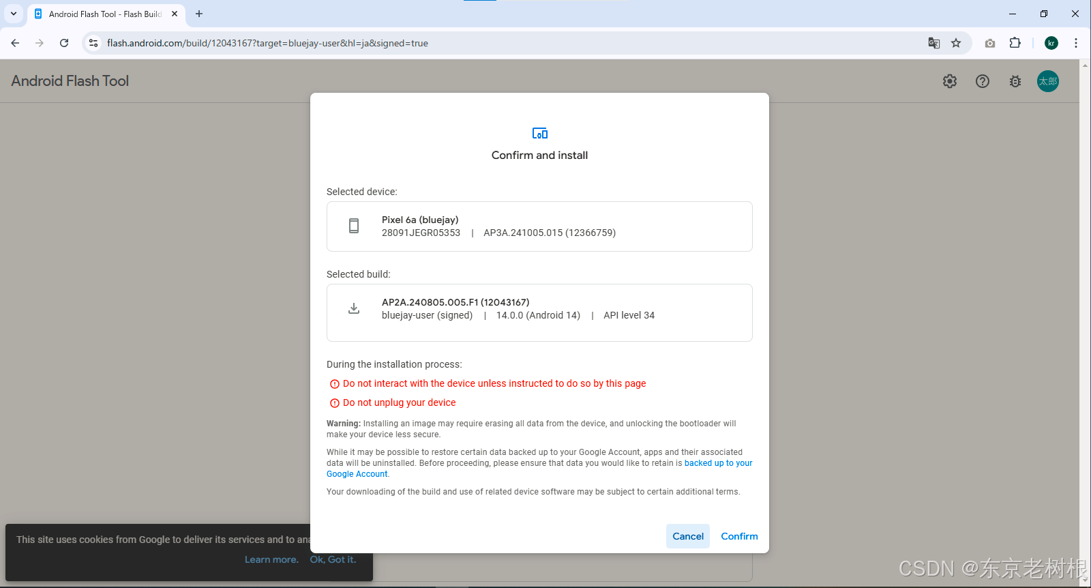Click the Android Flash Tool title
Image resolution: width=1091 pixels, height=588 pixels.
pyautogui.click(x=70, y=81)
